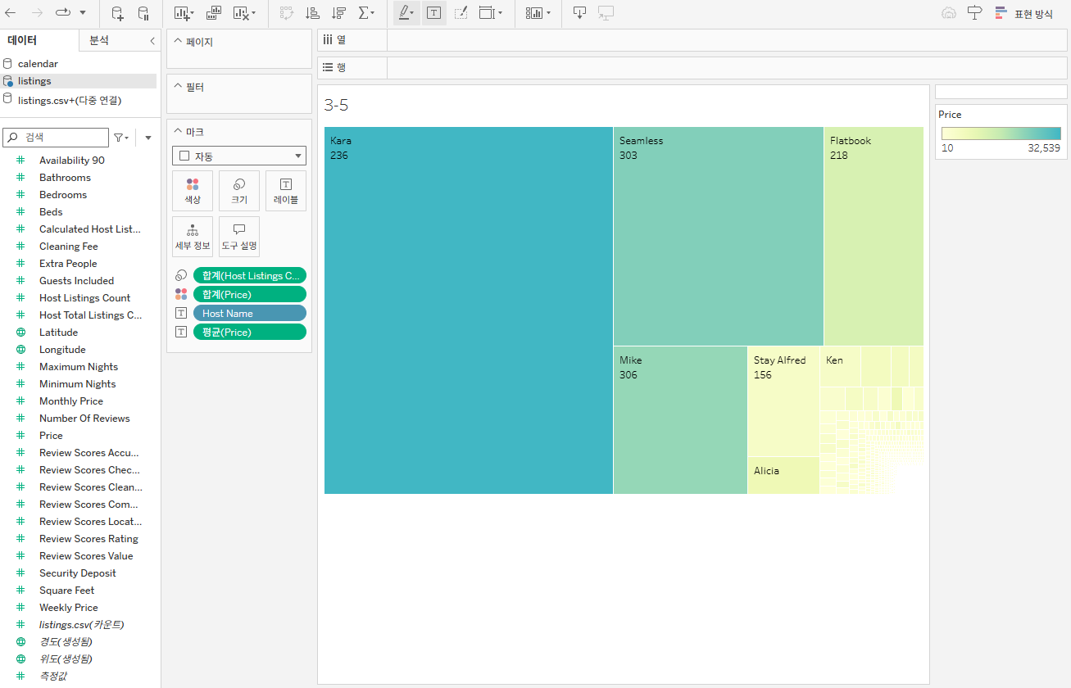
Task: Sort descending with the toolbar icon
Action: [338, 13]
